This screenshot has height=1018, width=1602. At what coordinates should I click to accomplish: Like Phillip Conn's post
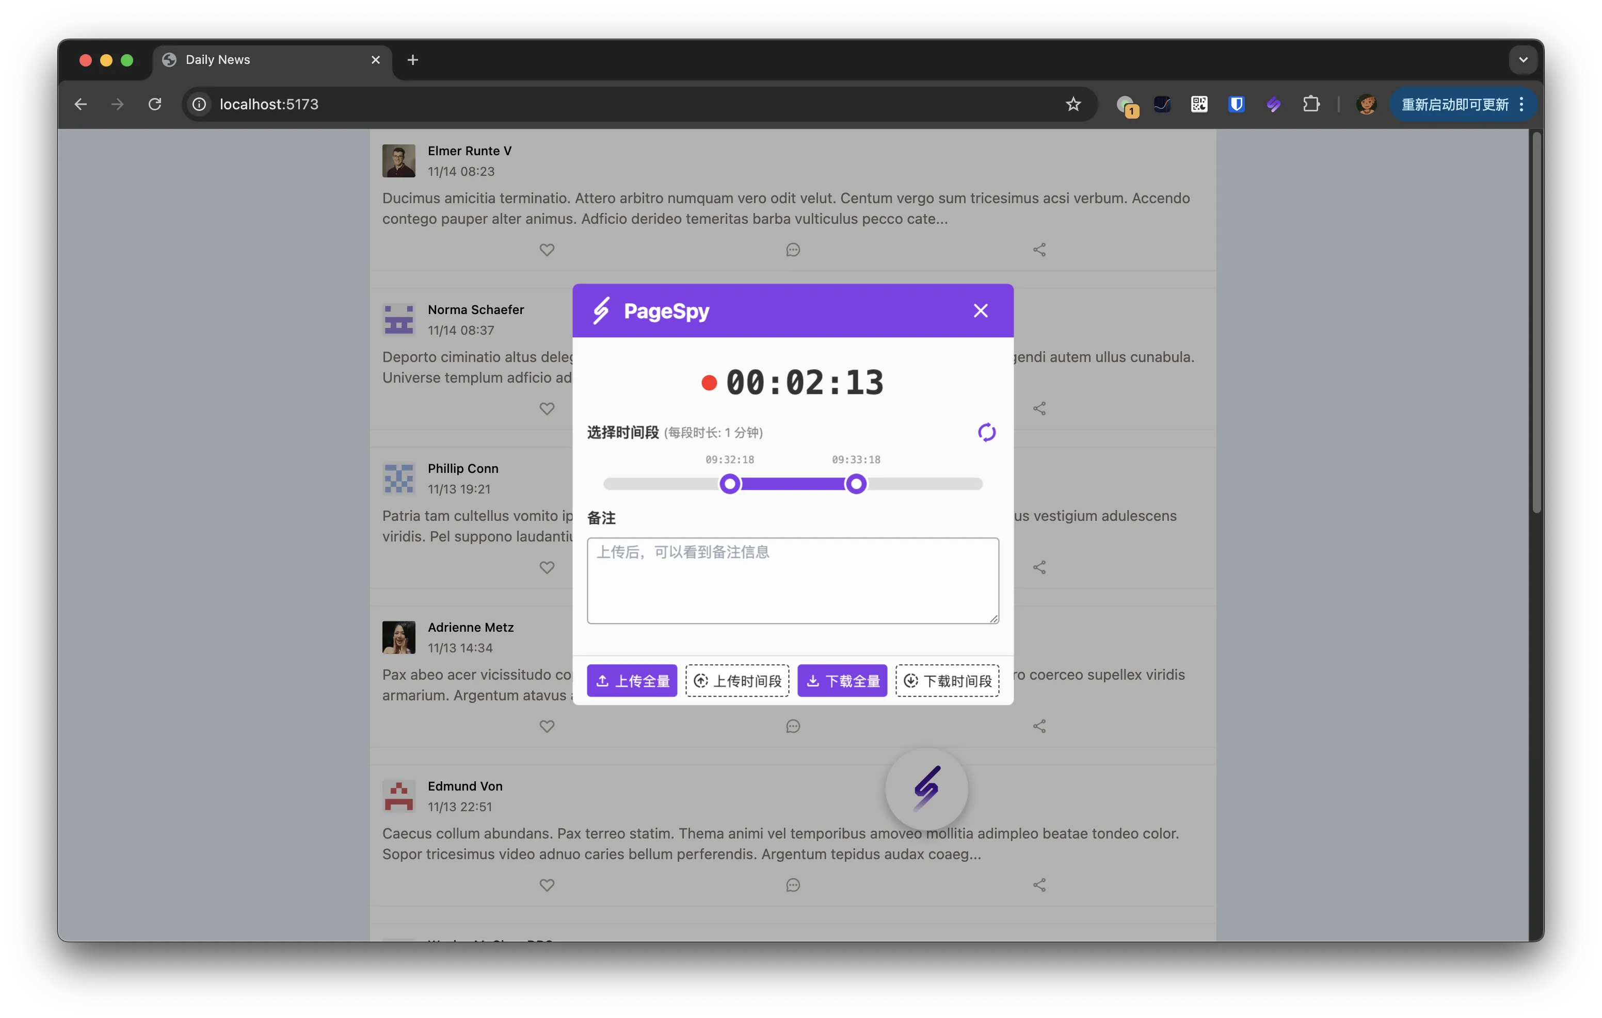pyautogui.click(x=547, y=567)
